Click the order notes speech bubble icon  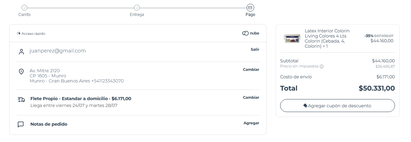click(x=21, y=124)
